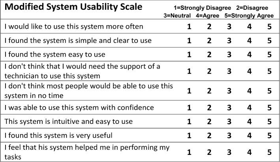Pick rating 1 for 'support of a technician' statement
Viewport: 280px width, 162px height.
click(x=189, y=71)
